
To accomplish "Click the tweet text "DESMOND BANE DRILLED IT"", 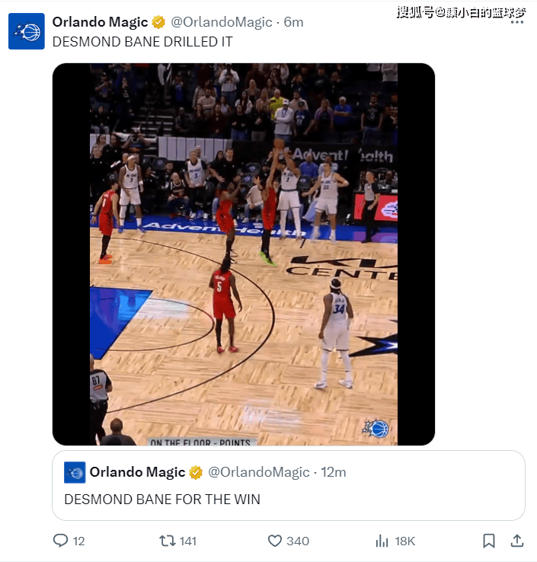I will pos(142,42).
